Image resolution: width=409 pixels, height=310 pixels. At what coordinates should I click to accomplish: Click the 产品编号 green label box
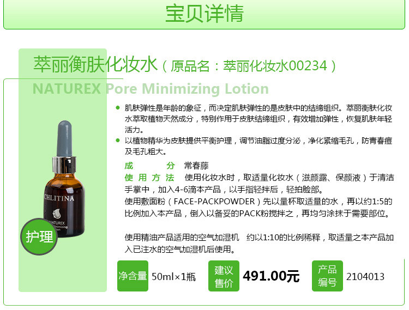click(327, 276)
